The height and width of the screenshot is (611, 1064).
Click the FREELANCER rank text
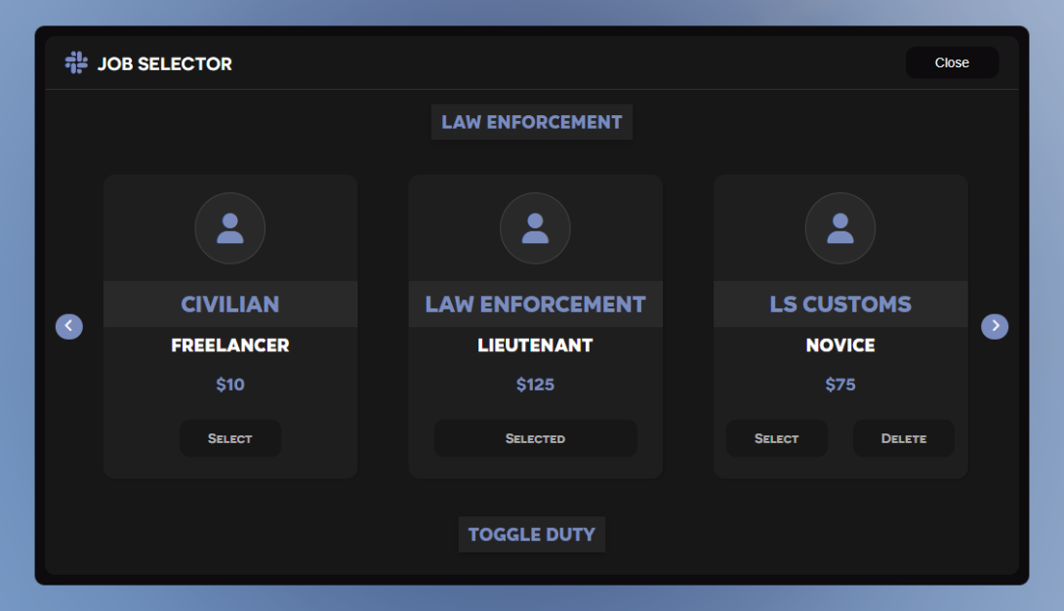230,346
